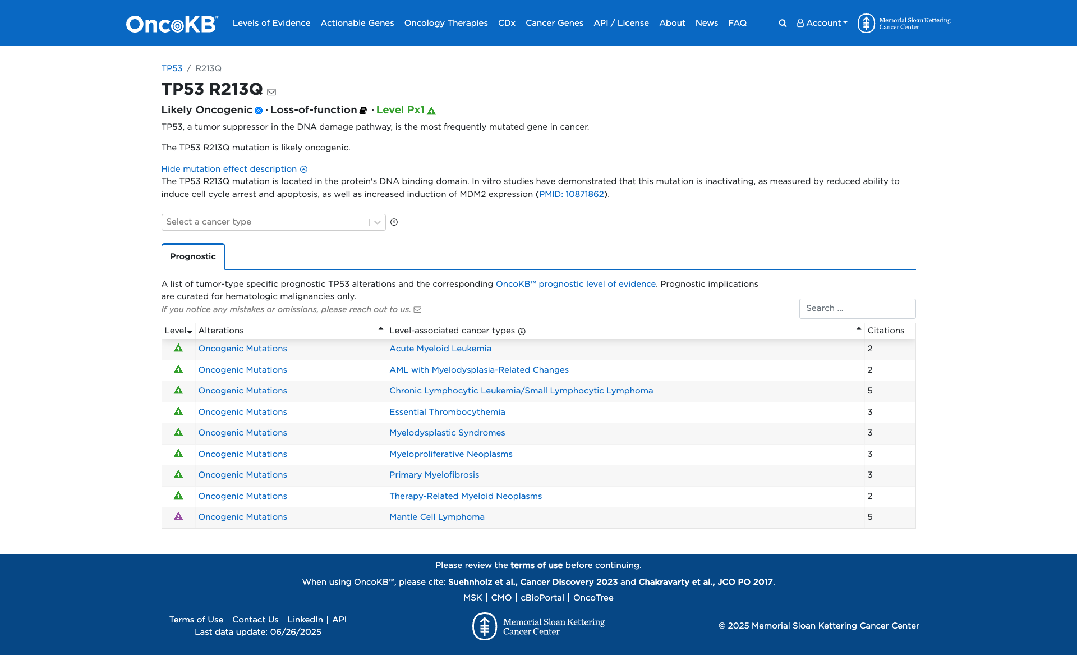1077x655 pixels.
Task: Open the About page
Action: pos(672,23)
